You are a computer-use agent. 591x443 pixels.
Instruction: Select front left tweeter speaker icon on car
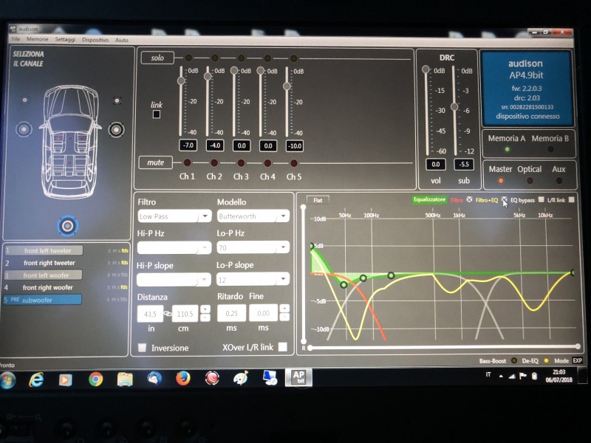[24, 100]
